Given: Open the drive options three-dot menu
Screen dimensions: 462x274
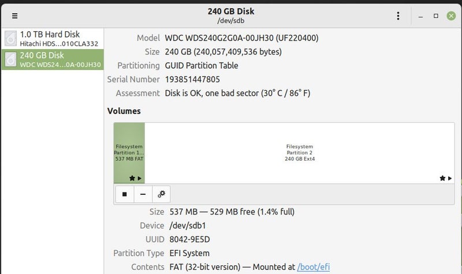Looking at the screenshot, I should [398, 16].
